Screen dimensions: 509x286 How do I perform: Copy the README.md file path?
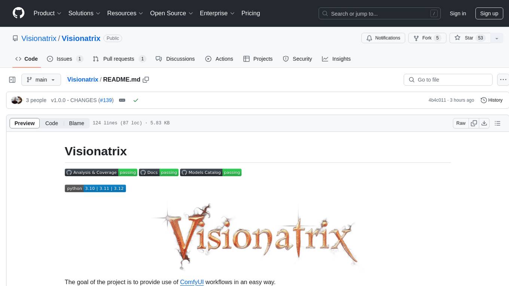[146, 79]
